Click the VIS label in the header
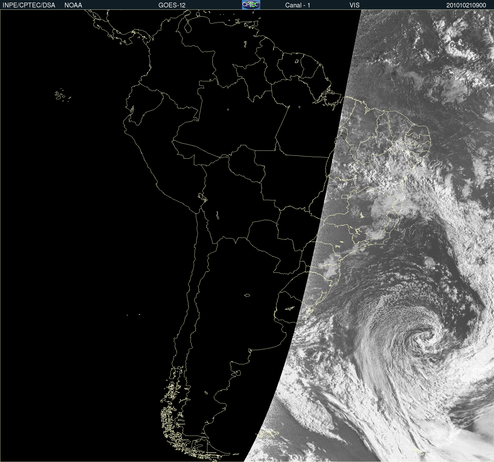Screen dimensions: 494x462 [x=355, y=5]
